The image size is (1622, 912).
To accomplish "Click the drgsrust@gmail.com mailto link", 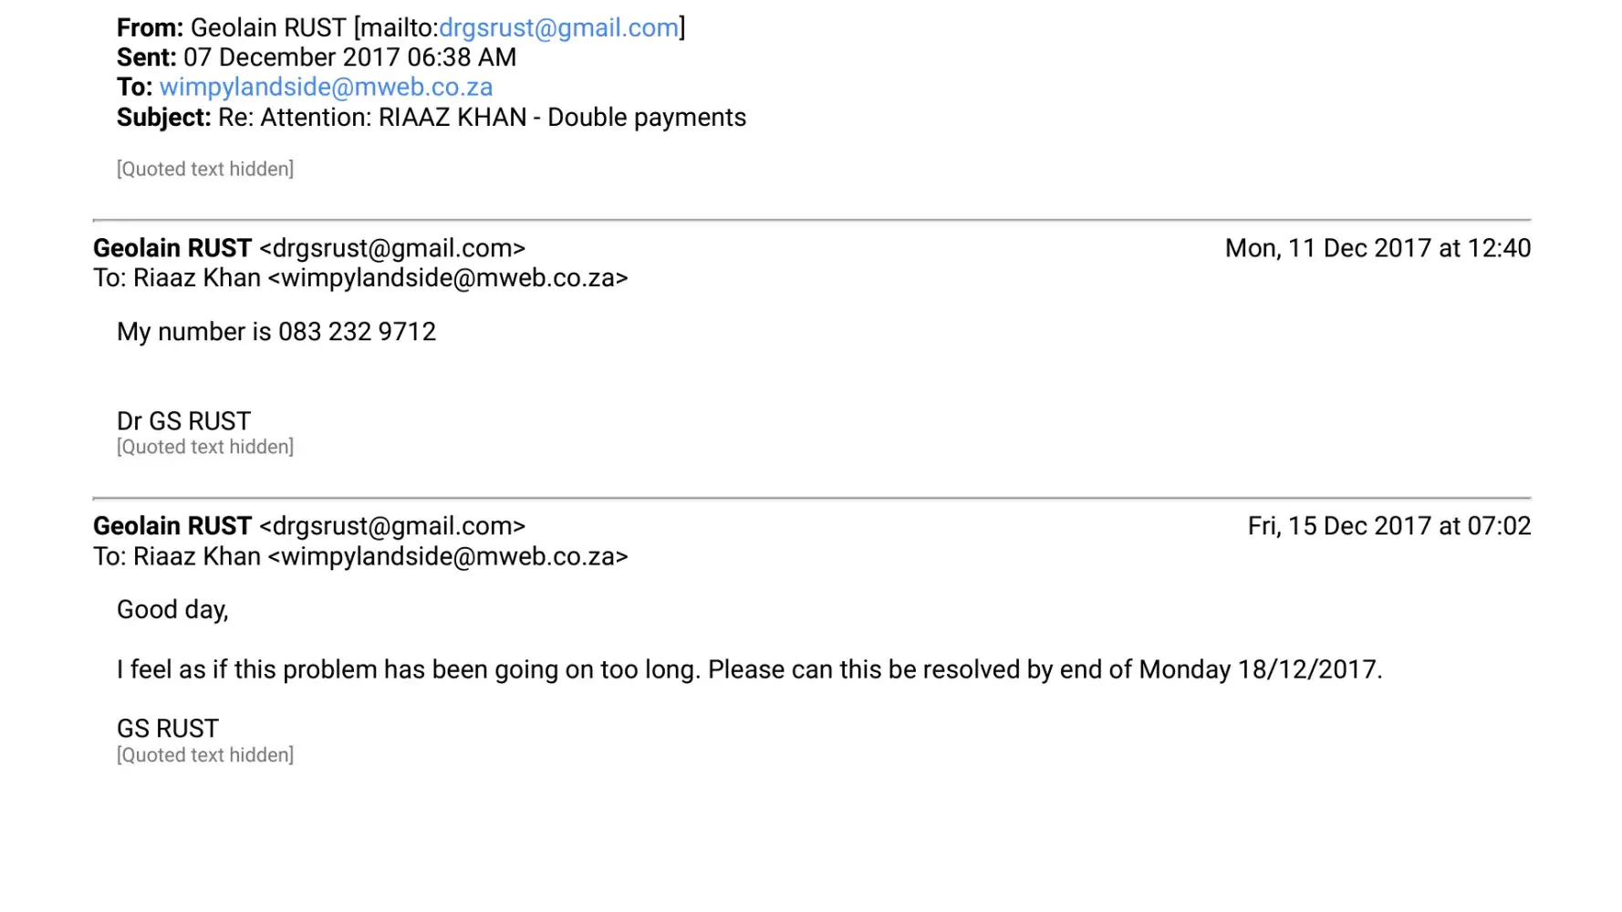I will 558,28.
